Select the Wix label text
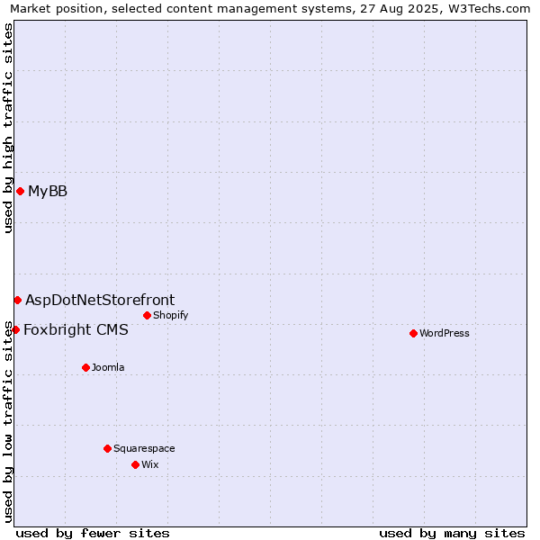 pos(149,465)
